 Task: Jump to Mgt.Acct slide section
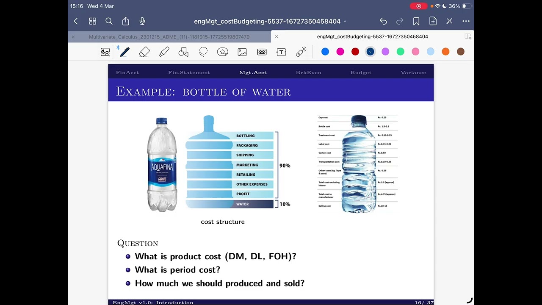(x=253, y=72)
